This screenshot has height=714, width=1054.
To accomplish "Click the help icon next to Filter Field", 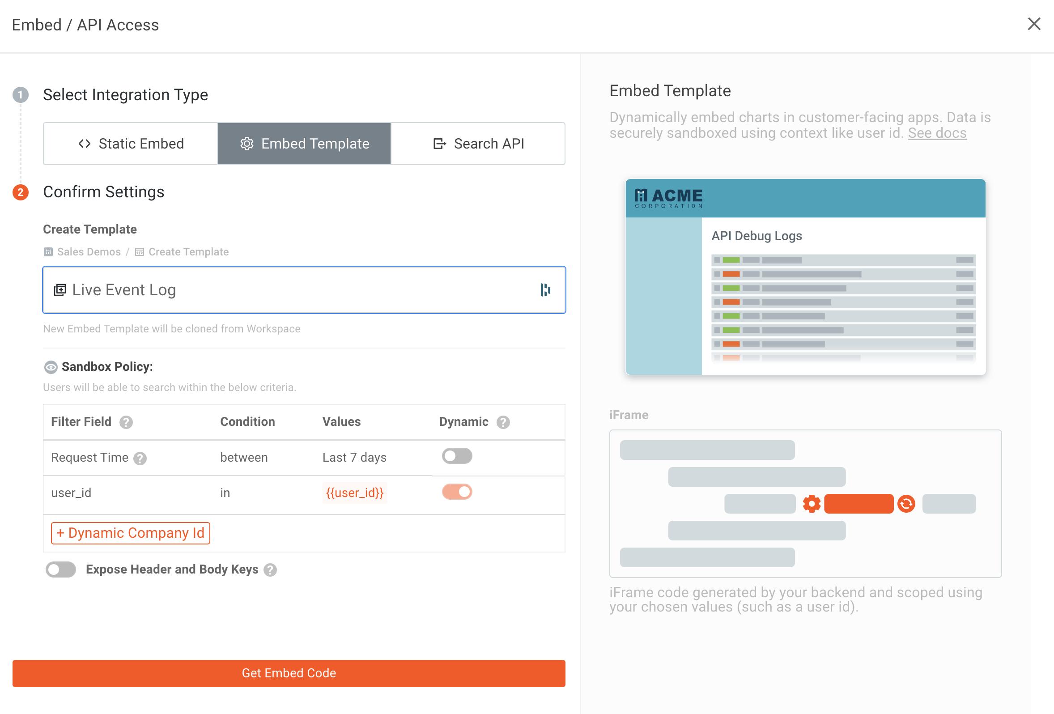I will point(126,422).
